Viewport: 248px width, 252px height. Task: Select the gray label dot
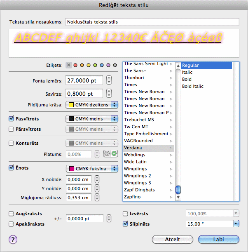pos(115,65)
